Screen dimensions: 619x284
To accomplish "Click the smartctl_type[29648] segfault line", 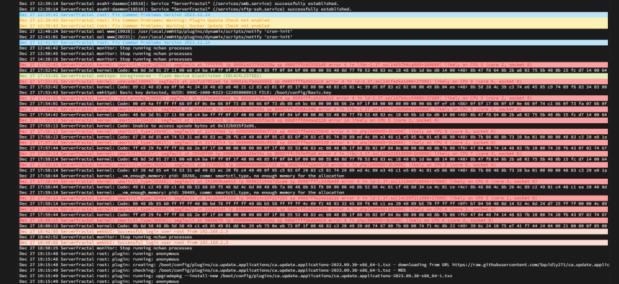I will (313, 131).
